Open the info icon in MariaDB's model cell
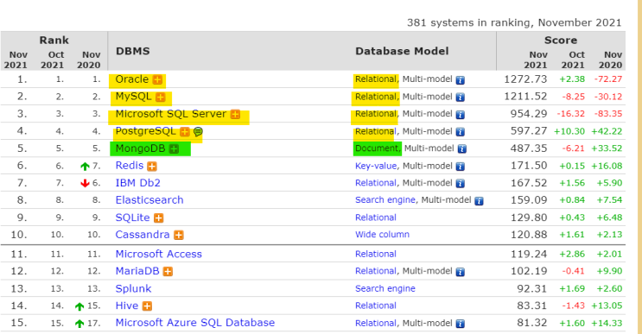 [x=461, y=272]
